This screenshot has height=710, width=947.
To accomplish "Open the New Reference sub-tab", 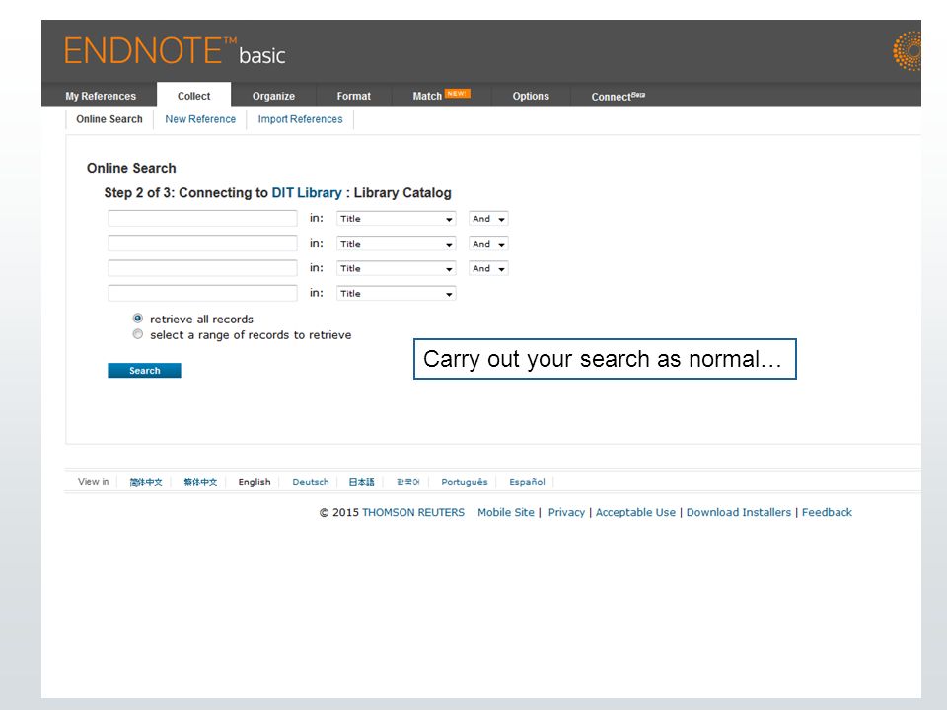I will (200, 119).
